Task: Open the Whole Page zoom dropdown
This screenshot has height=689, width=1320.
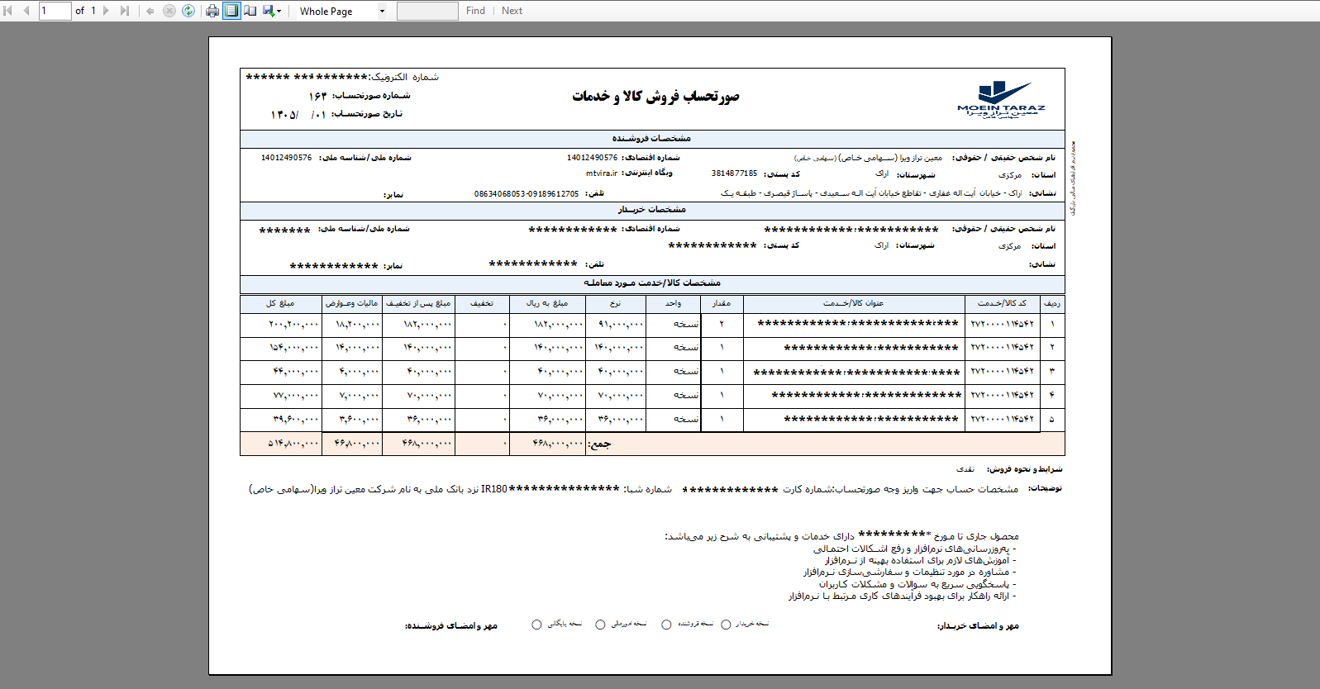Action: (x=342, y=11)
